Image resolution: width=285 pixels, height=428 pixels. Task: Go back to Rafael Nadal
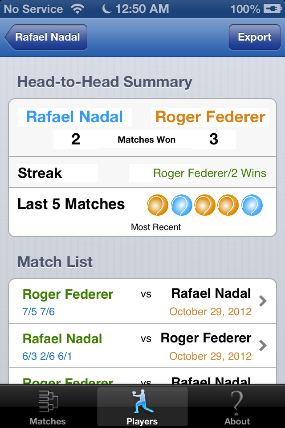(x=46, y=37)
